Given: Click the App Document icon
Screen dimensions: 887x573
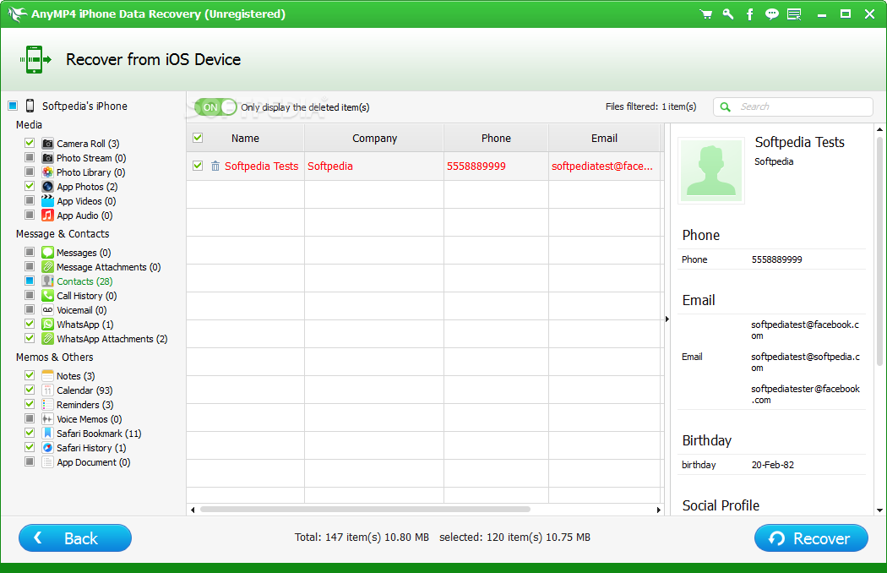Looking at the screenshot, I should coord(47,462).
